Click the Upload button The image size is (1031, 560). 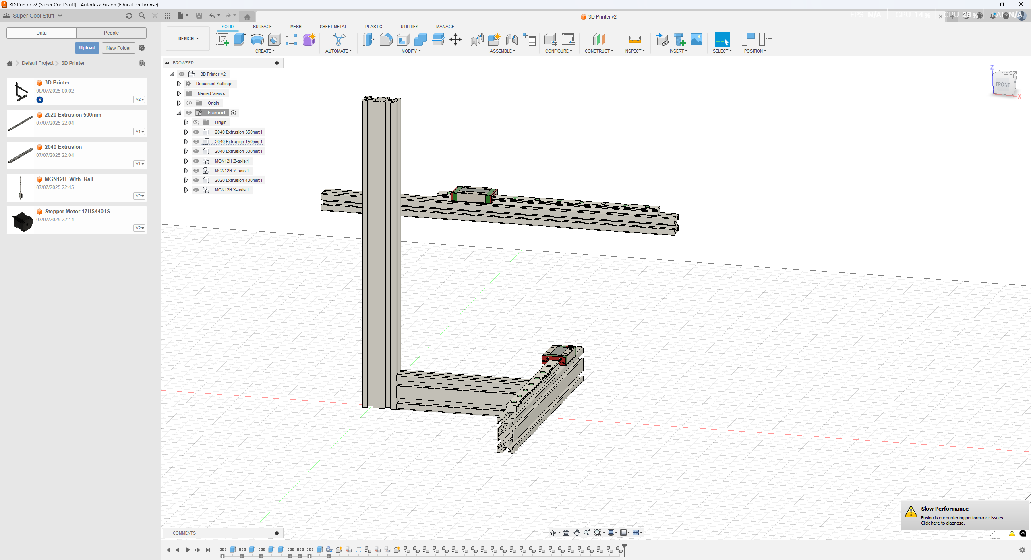click(87, 48)
